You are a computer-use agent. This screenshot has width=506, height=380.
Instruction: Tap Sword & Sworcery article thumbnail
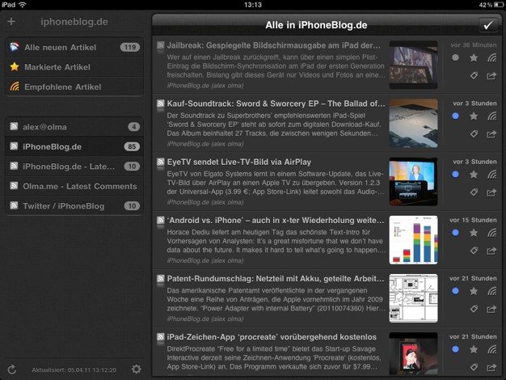click(x=413, y=124)
